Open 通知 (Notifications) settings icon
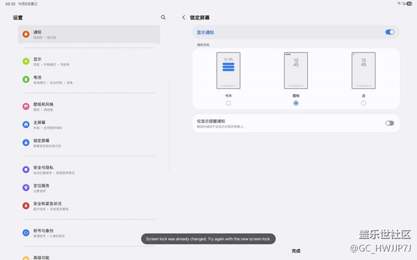Screen dimensions: 417x260 [x=26, y=34]
